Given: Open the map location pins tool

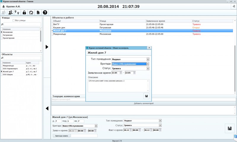Looking at the screenshot, I should tap(17, 12).
